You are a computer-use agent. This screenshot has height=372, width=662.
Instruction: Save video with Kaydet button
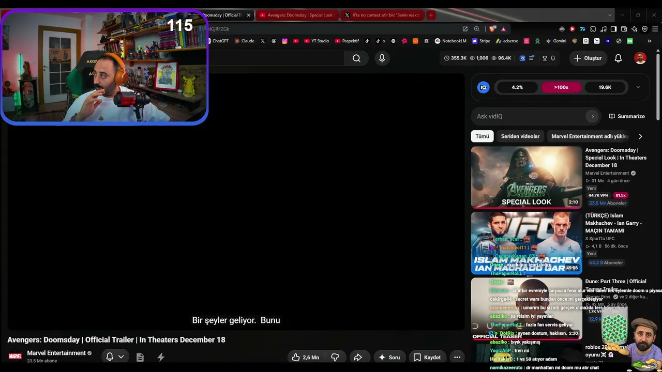click(427, 357)
